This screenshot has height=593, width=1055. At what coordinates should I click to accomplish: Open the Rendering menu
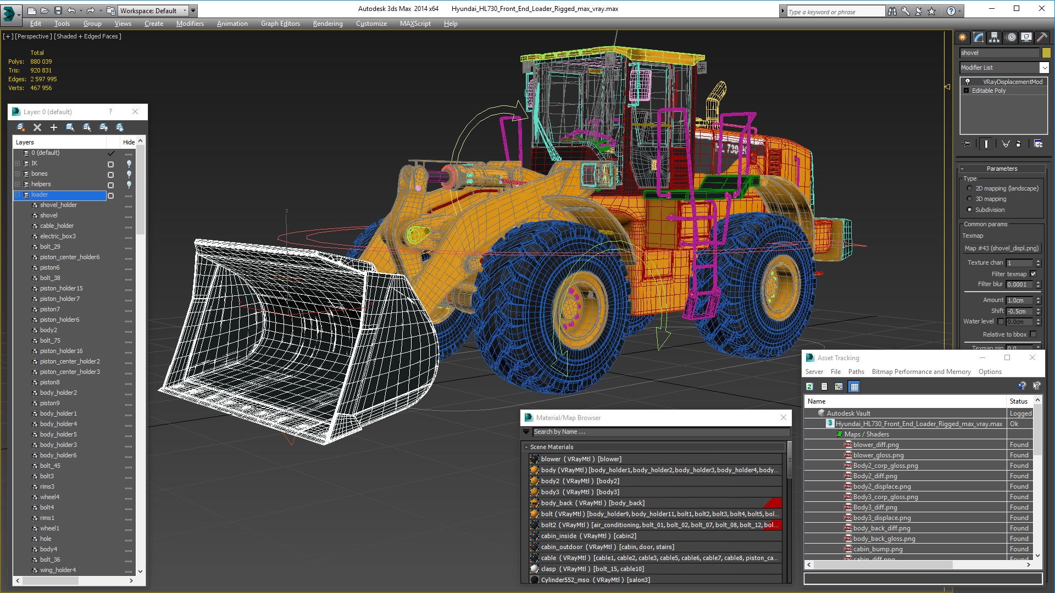click(327, 24)
